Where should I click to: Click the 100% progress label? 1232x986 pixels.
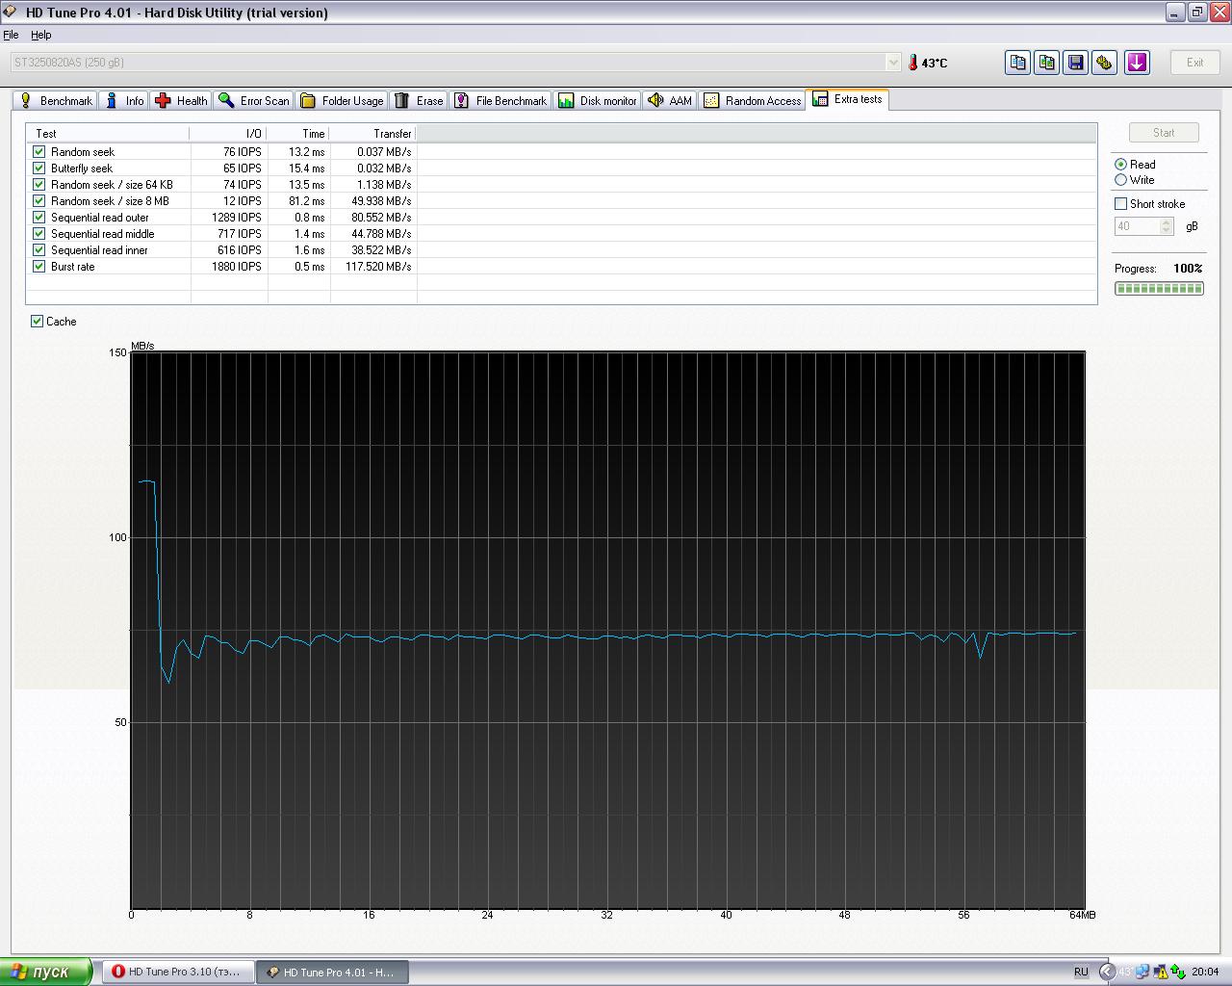(x=1188, y=269)
